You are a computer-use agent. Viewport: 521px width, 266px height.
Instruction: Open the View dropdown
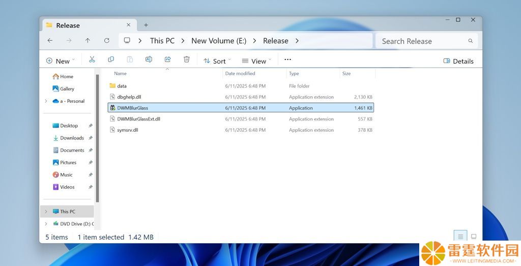pyautogui.click(x=256, y=61)
